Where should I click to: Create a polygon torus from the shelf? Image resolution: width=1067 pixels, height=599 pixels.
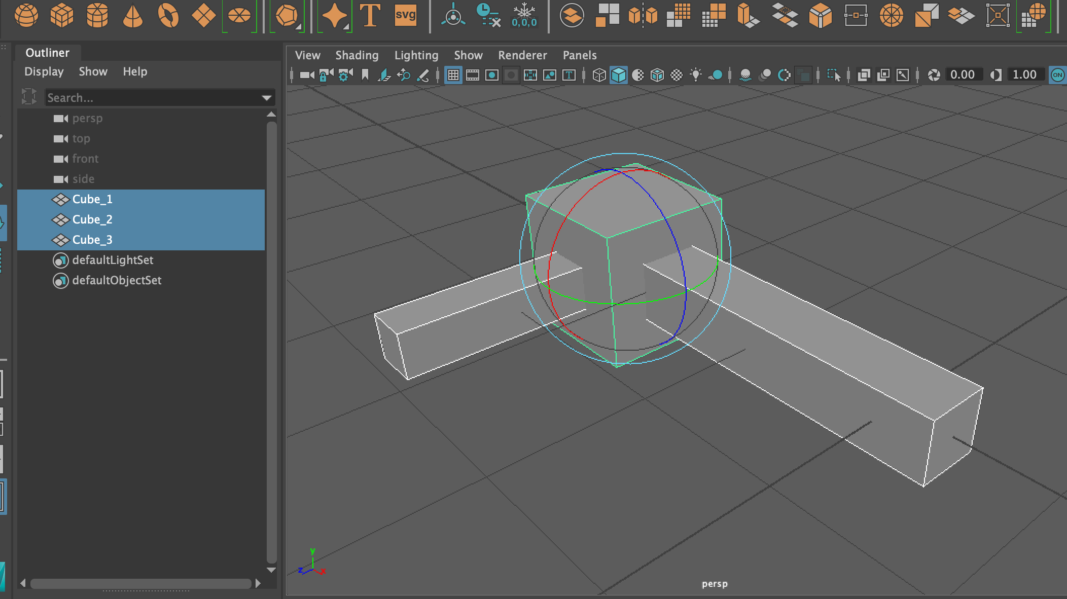coord(169,16)
